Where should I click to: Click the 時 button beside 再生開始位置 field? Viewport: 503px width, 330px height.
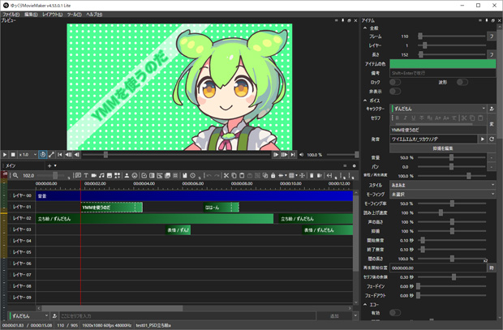pos(492,268)
